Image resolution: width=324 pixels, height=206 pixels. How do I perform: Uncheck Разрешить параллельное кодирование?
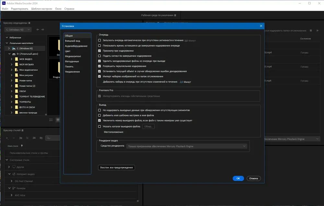[x=99, y=66]
